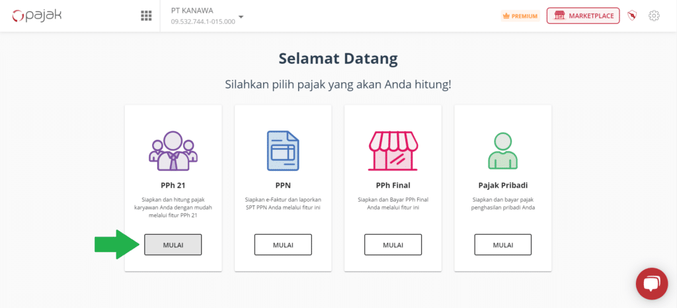Screen dimensions: 677x308
Task: Click MULAI under PPh Final
Action: [393, 245]
